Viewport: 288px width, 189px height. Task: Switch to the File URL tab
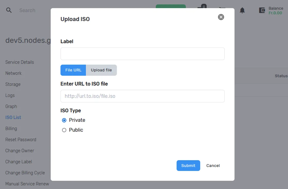pos(73,70)
